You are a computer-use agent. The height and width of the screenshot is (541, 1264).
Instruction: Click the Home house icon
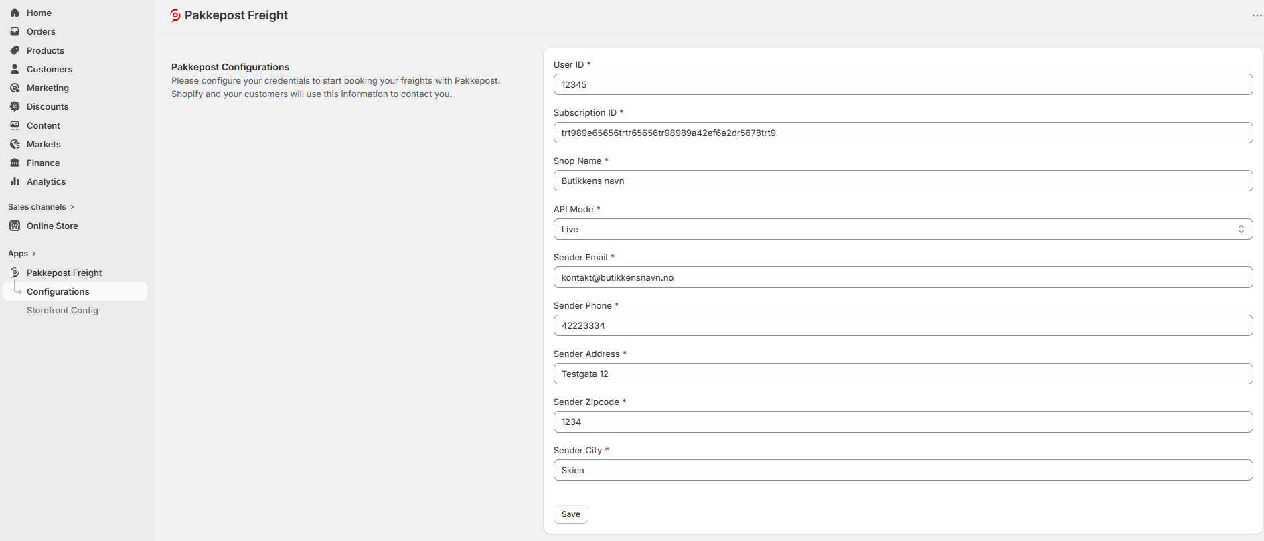(15, 13)
